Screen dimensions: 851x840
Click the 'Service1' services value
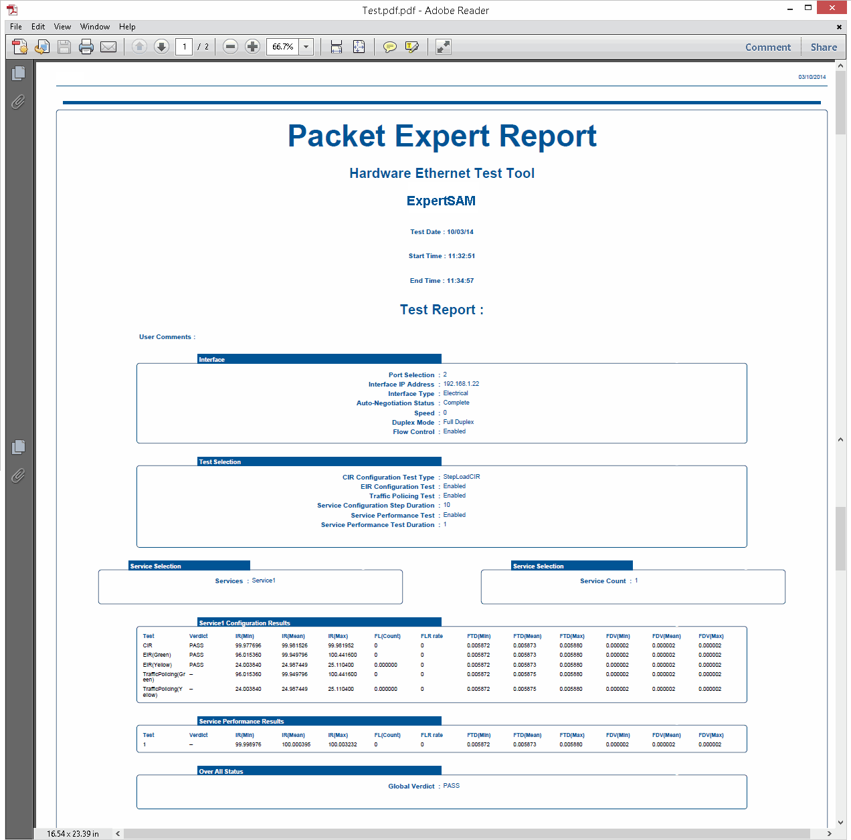click(x=264, y=581)
